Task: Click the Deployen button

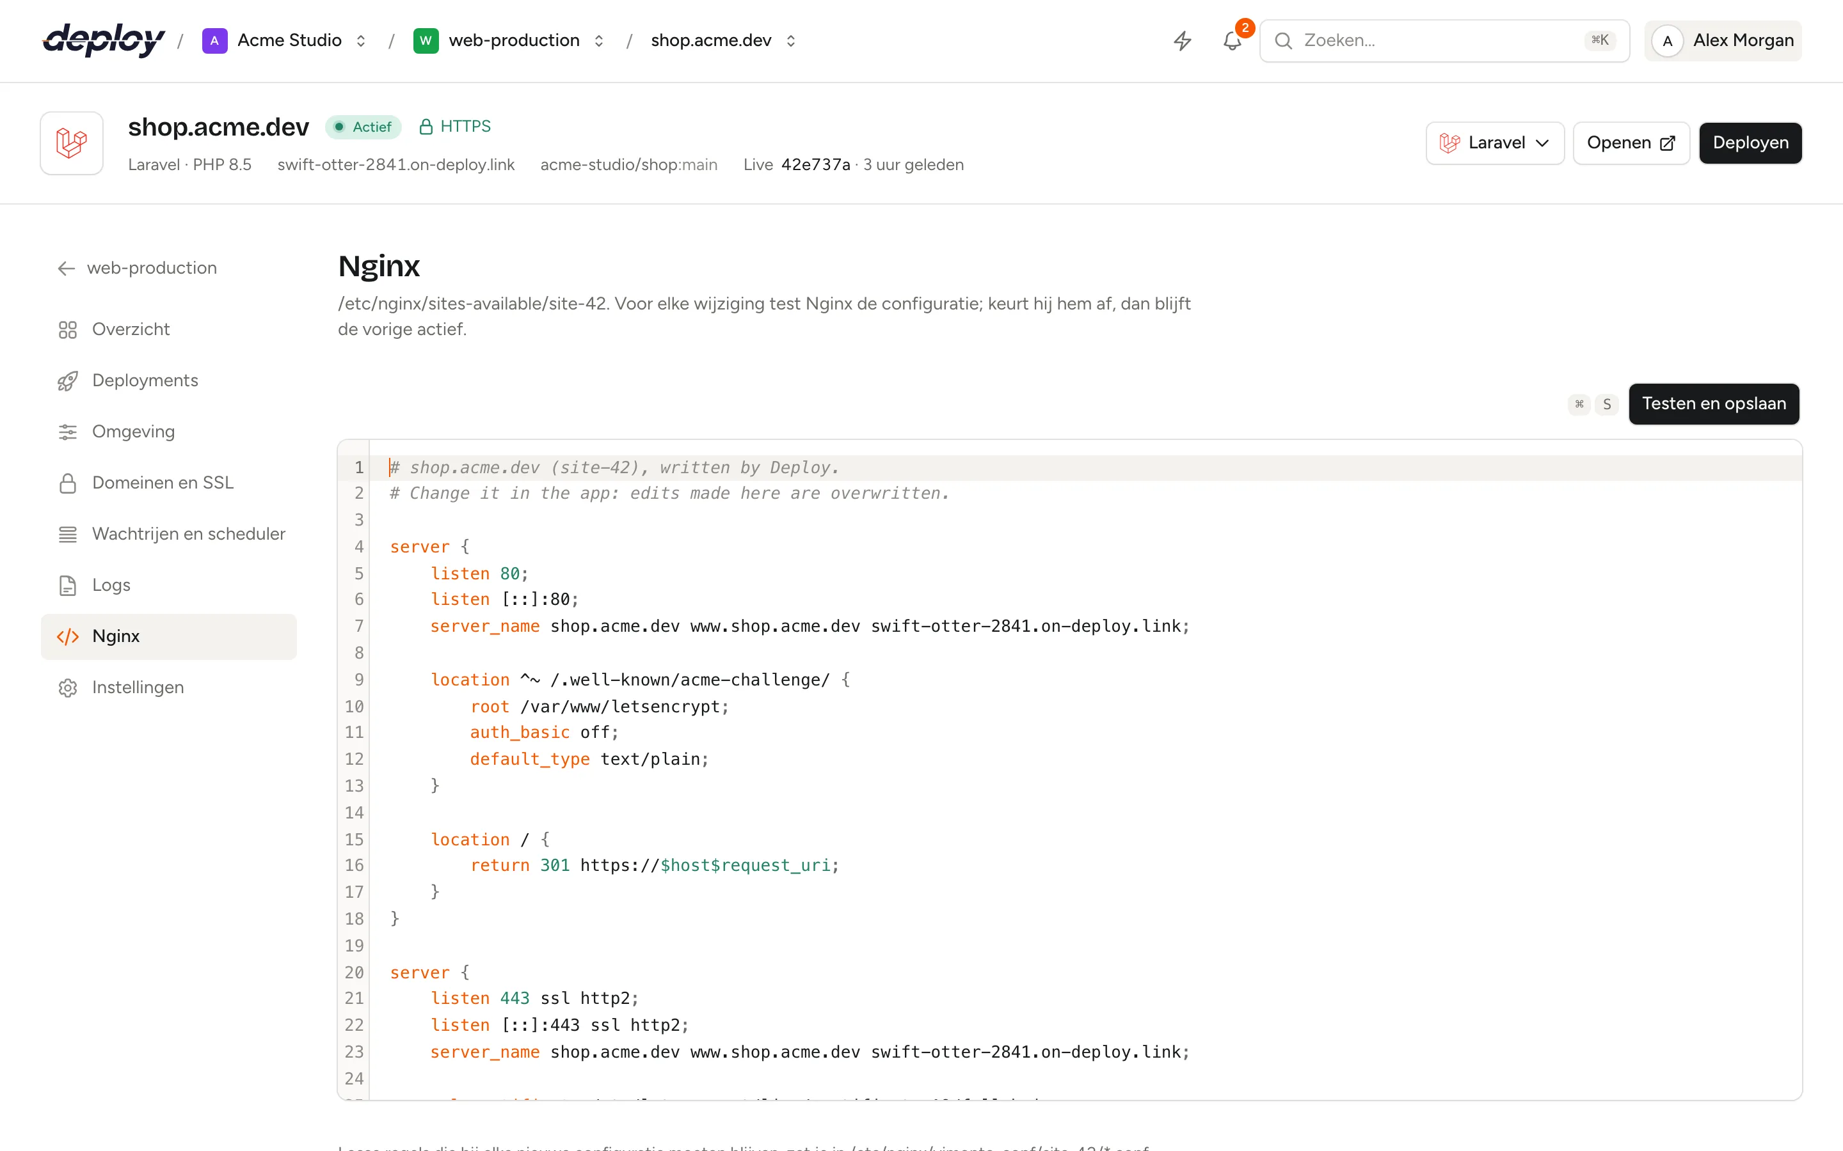Action: click(1750, 143)
